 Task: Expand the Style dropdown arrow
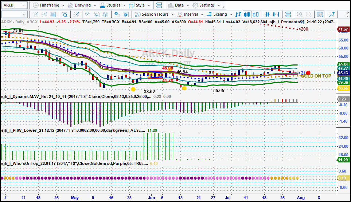point(149,5)
